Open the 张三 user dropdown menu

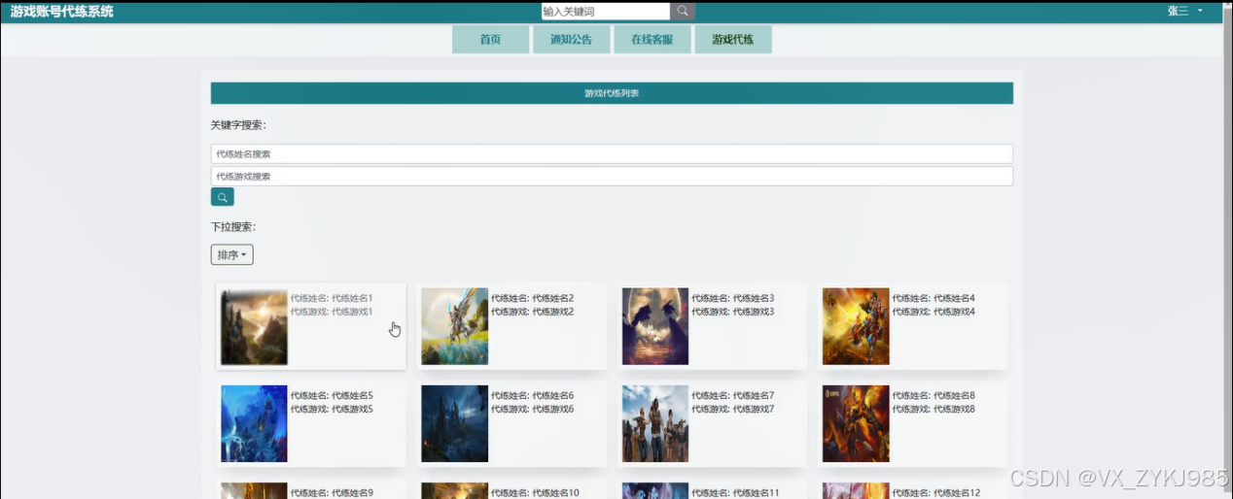[1184, 12]
